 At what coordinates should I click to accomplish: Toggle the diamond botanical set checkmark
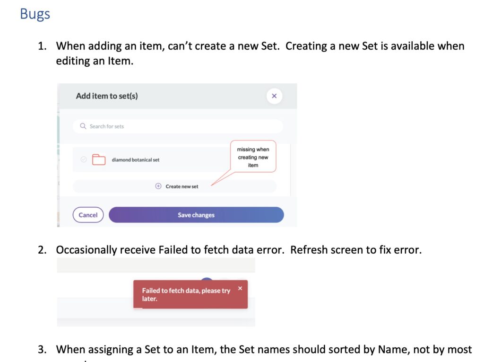tap(84, 159)
